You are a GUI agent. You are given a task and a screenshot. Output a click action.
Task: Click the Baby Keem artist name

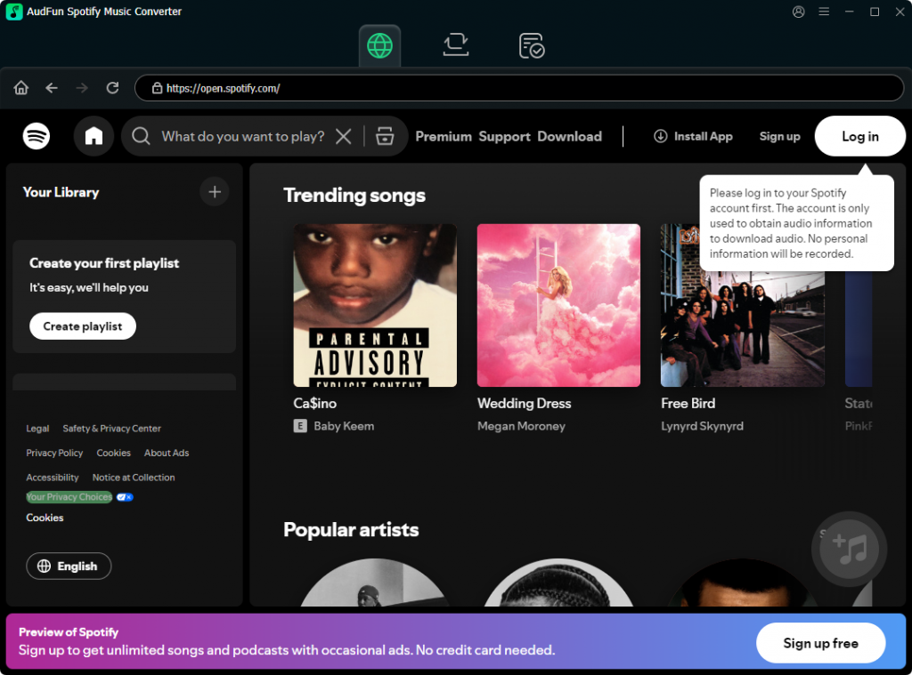[344, 426]
